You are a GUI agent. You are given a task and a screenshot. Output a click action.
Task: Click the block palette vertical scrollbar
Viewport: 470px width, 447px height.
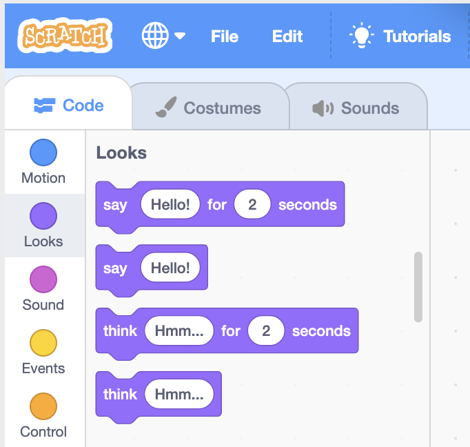point(418,287)
